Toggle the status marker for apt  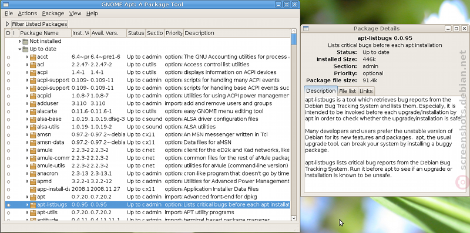[x=8, y=197]
